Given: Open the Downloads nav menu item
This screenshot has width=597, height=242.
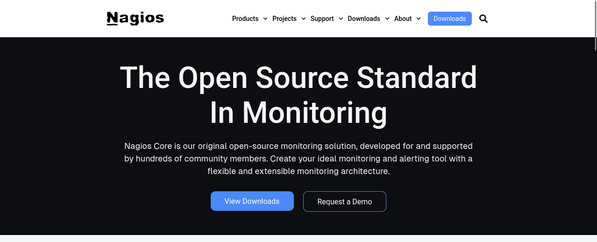Looking at the screenshot, I should coord(364,19).
